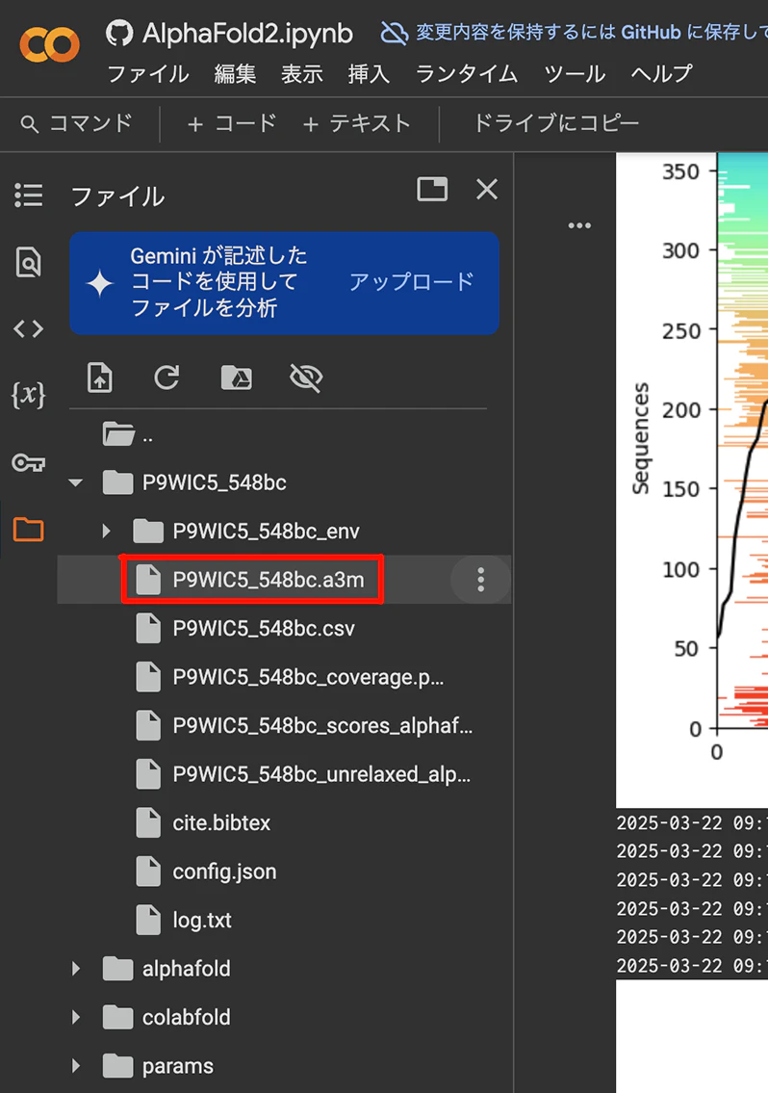Click the cell output ellipsis menu
768x1093 pixels.
tap(579, 226)
